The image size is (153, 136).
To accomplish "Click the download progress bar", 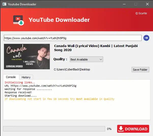I will pyautogui.click(x=54, y=129).
